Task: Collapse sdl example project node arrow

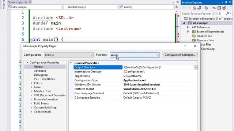Action: (184, 23)
